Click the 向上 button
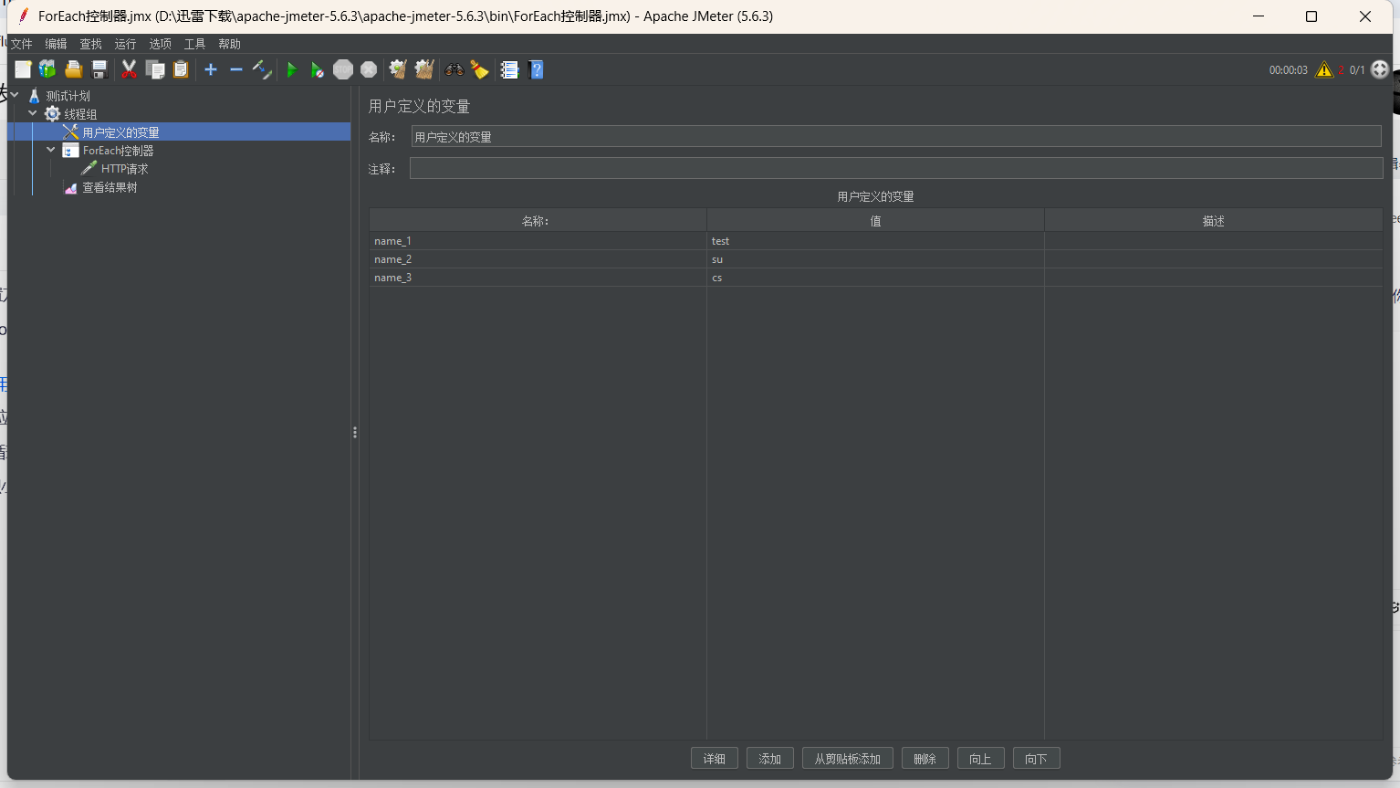The width and height of the screenshot is (1400, 788). pyautogui.click(x=981, y=759)
